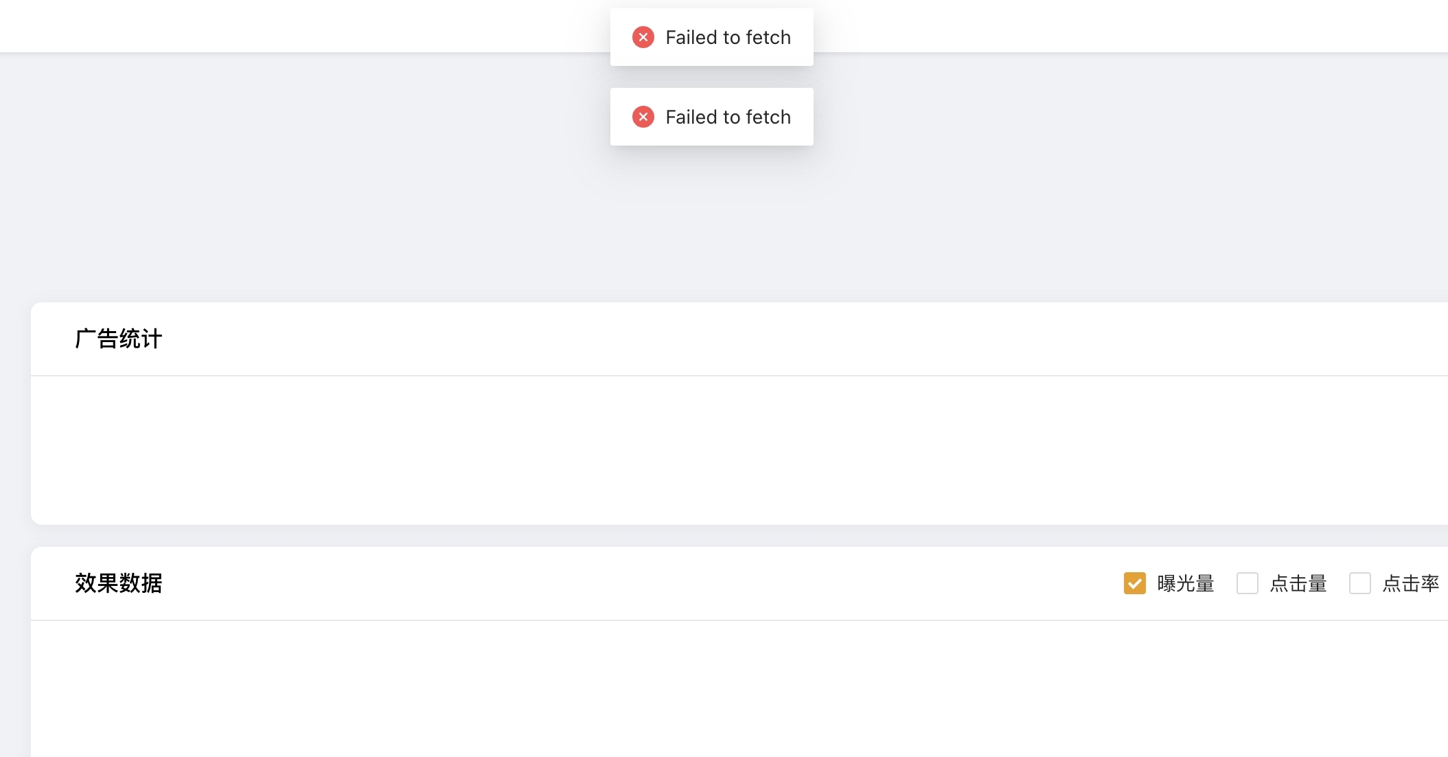
Task: Uncheck the 曝光量 checkbox
Action: 1134,583
